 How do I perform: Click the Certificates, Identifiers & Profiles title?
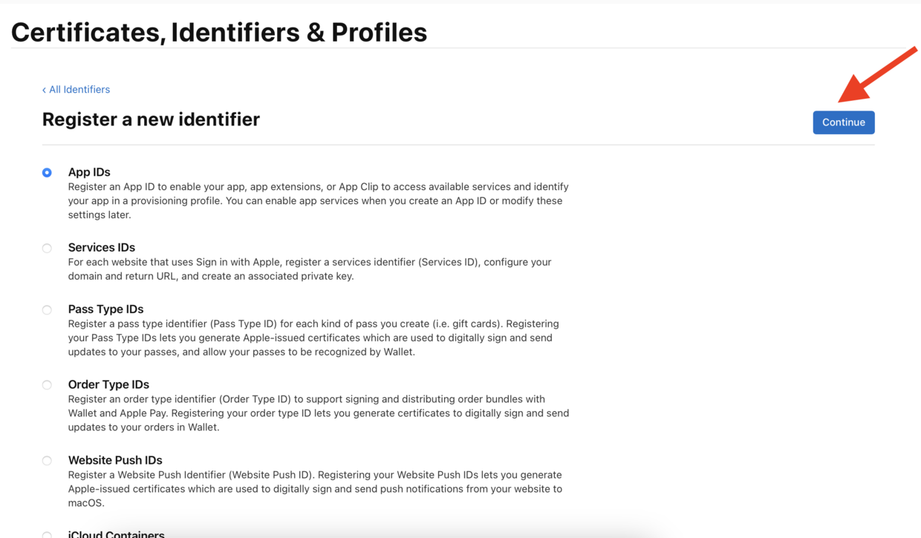(x=219, y=32)
